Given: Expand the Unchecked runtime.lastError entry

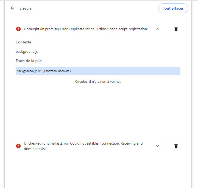Looking at the screenshot, I should tap(158, 146).
